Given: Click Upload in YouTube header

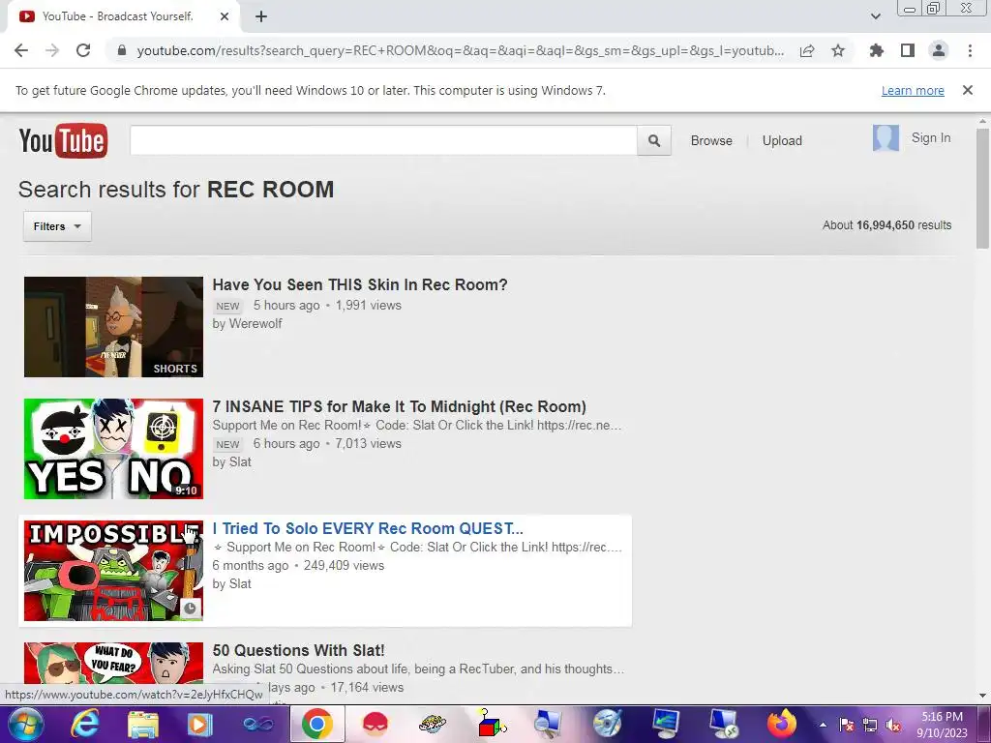Looking at the screenshot, I should [782, 141].
